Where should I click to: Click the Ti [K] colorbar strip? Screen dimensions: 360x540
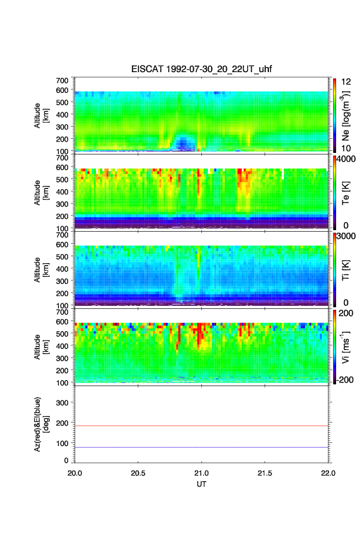335,270
